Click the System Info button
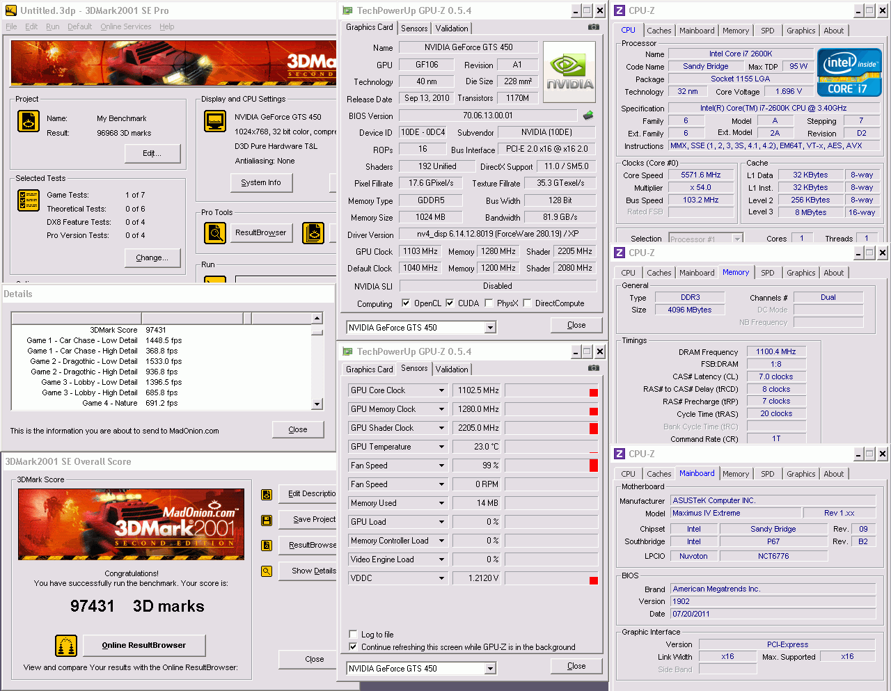Image resolution: width=891 pixels, height=691 pixels. coord(261,182)
